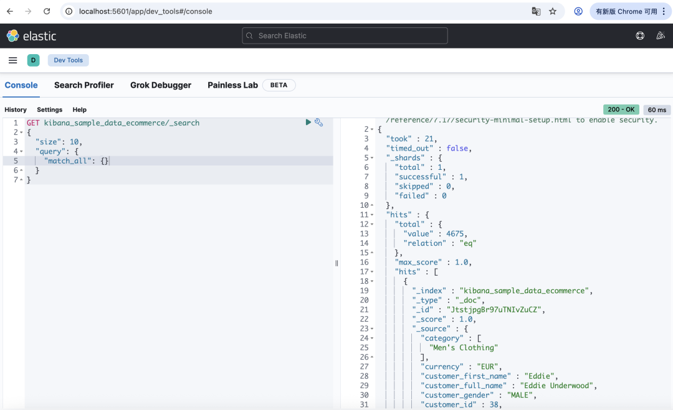Toggle the fold marker at editor line 7
673x410 pixels.
tap(21, 180)
